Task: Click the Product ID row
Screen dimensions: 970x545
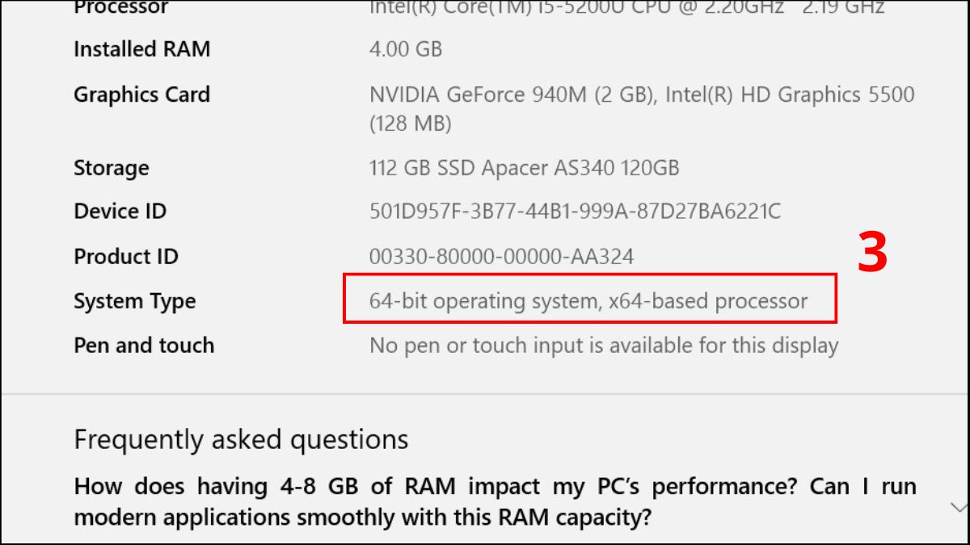Action: click(125, 256)
